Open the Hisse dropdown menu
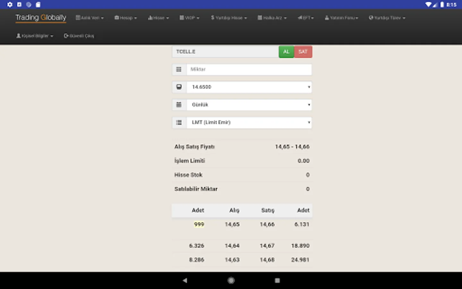This screenshot has height=289, width=462. point(158,18)
